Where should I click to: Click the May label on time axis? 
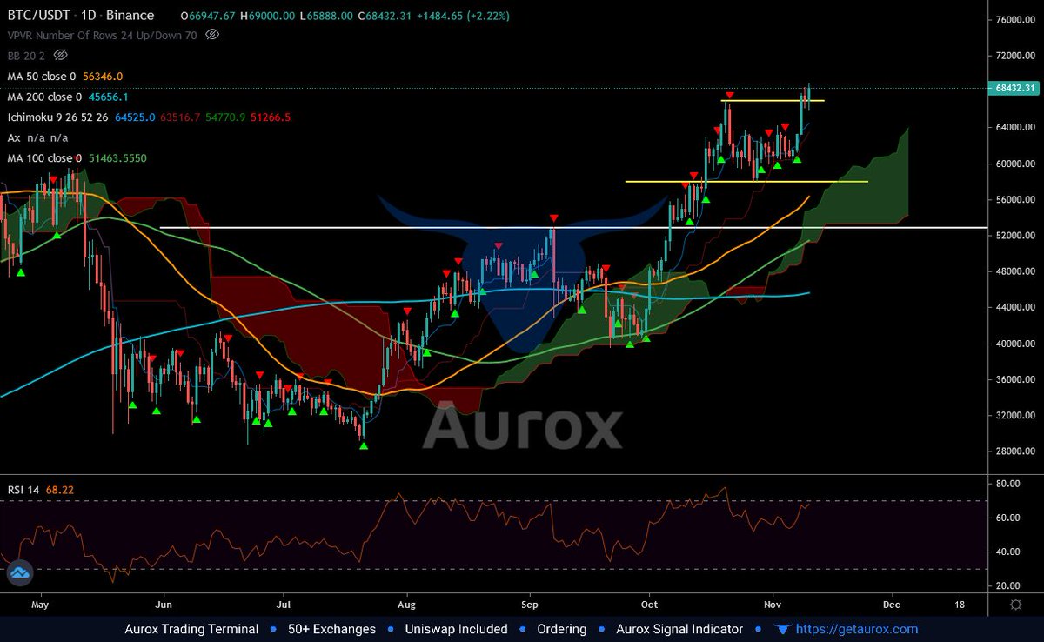coord(40,604)
